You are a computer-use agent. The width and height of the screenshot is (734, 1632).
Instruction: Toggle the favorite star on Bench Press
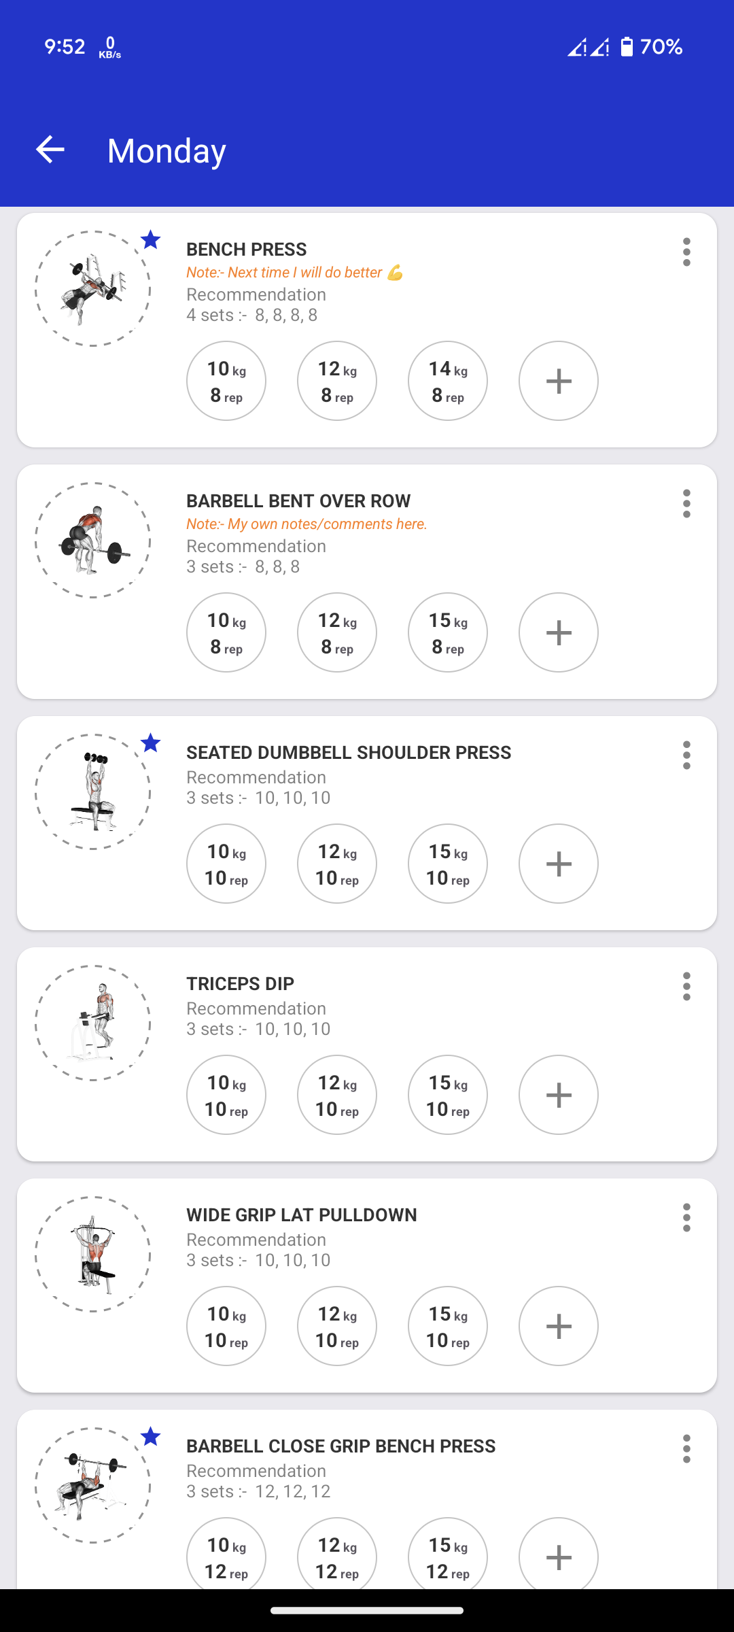point(150,239)
